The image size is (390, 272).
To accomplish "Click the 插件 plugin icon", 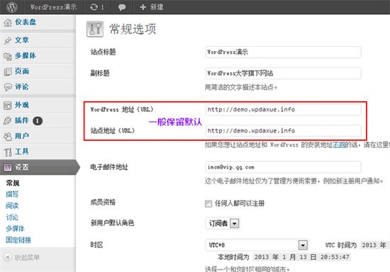I will click(8, 120).
